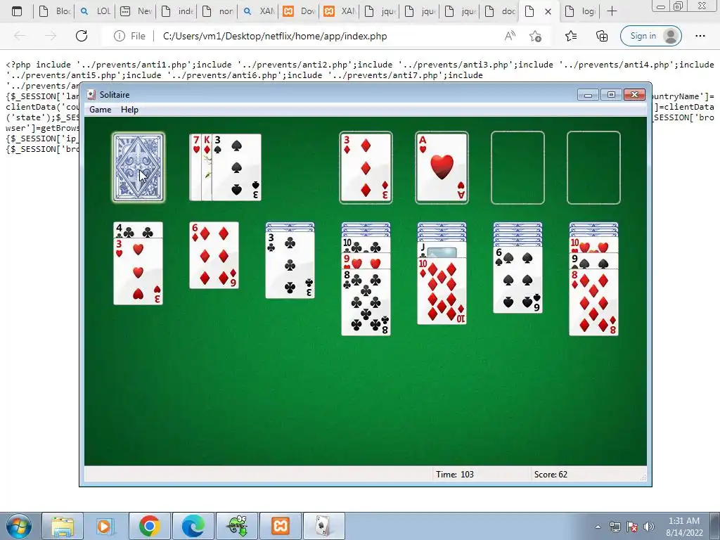
Task: Select the 3 of spades waste card
Action: tap(236, 167)
